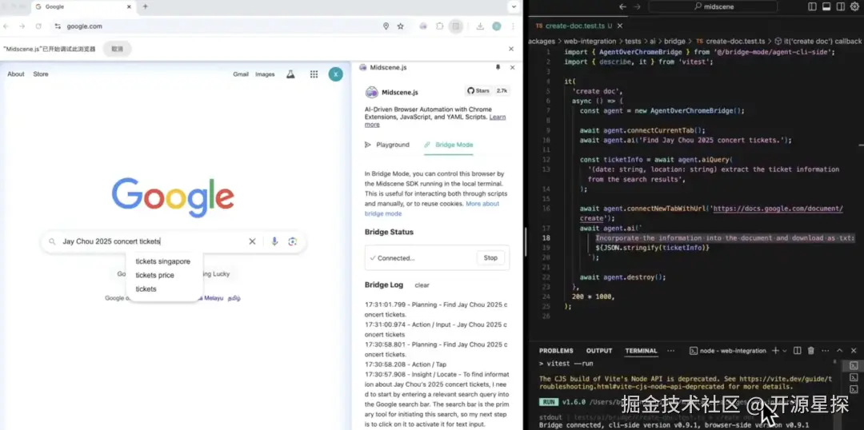The width and height of the screenshot is (864, 430).
Task: Click web-integration in VS Code breadcrumb
Action: [x=590, y=42]
